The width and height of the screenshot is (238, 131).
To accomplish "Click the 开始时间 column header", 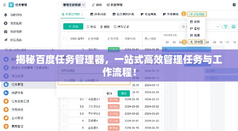I will 130,39.
